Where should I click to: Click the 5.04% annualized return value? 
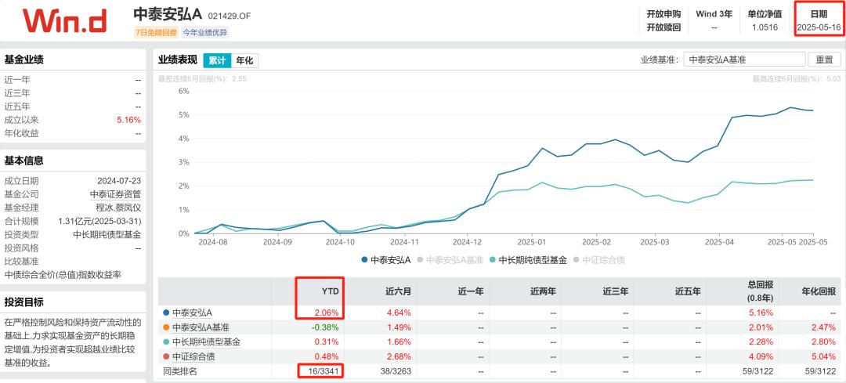(823, 356)
